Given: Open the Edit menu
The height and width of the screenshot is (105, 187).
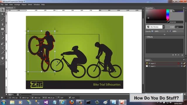Looking at the screenshot, I should 6,5.
